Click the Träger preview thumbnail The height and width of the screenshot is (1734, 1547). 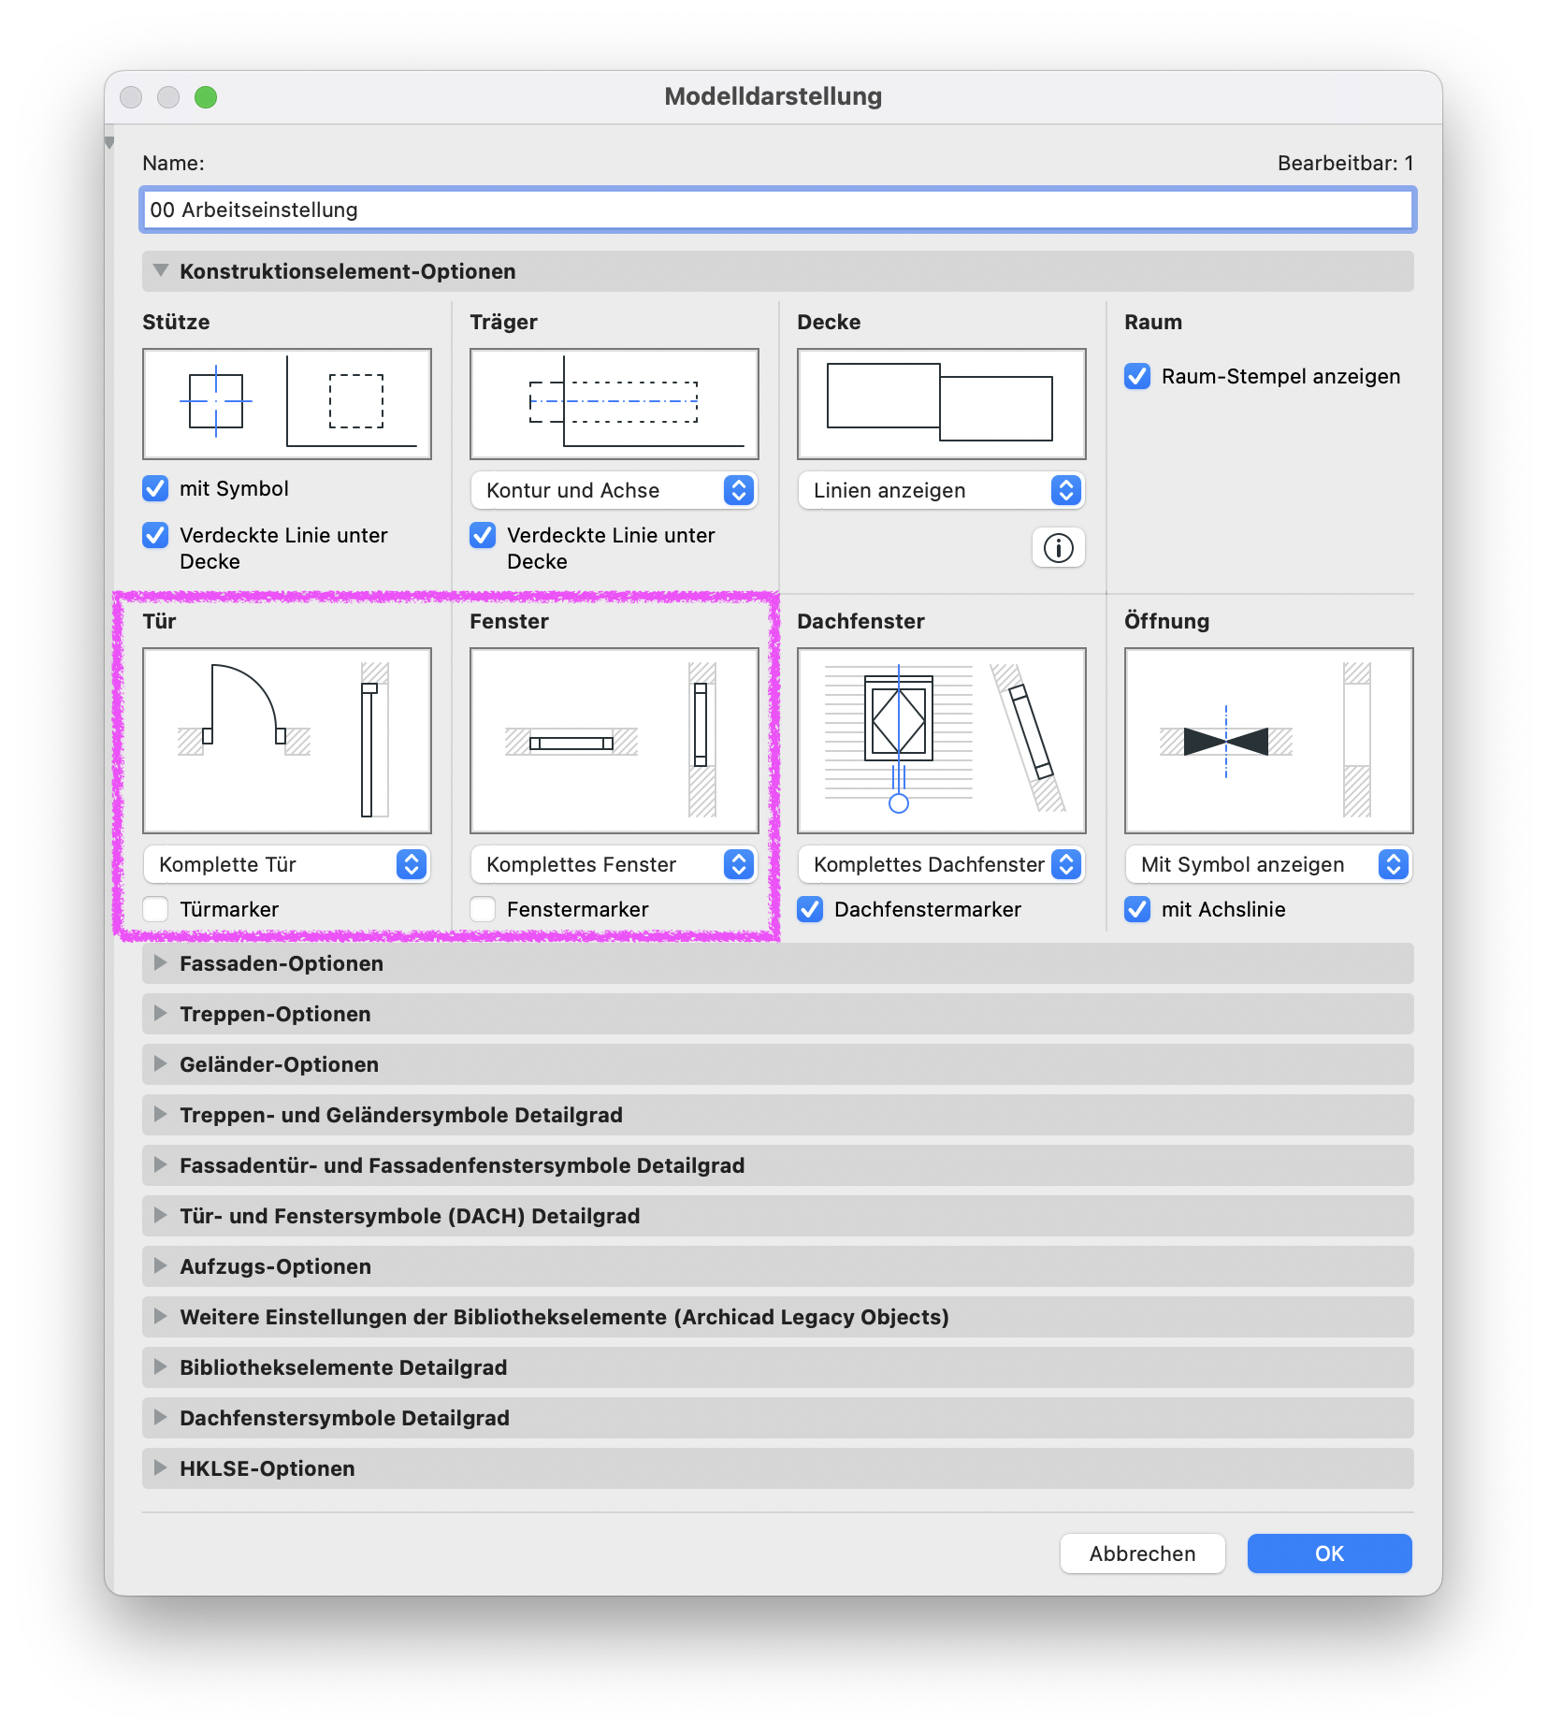click(614, 404)
